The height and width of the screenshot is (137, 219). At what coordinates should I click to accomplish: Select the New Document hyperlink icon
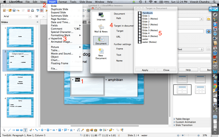tap(101, 52)
